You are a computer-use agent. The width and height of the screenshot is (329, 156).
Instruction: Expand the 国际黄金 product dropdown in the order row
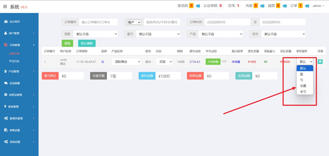126,62
